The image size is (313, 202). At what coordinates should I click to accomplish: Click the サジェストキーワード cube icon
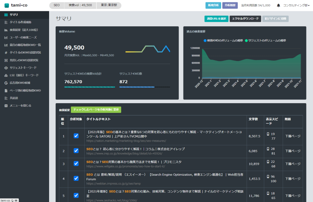pyautogui.click(x=6, y=68)
